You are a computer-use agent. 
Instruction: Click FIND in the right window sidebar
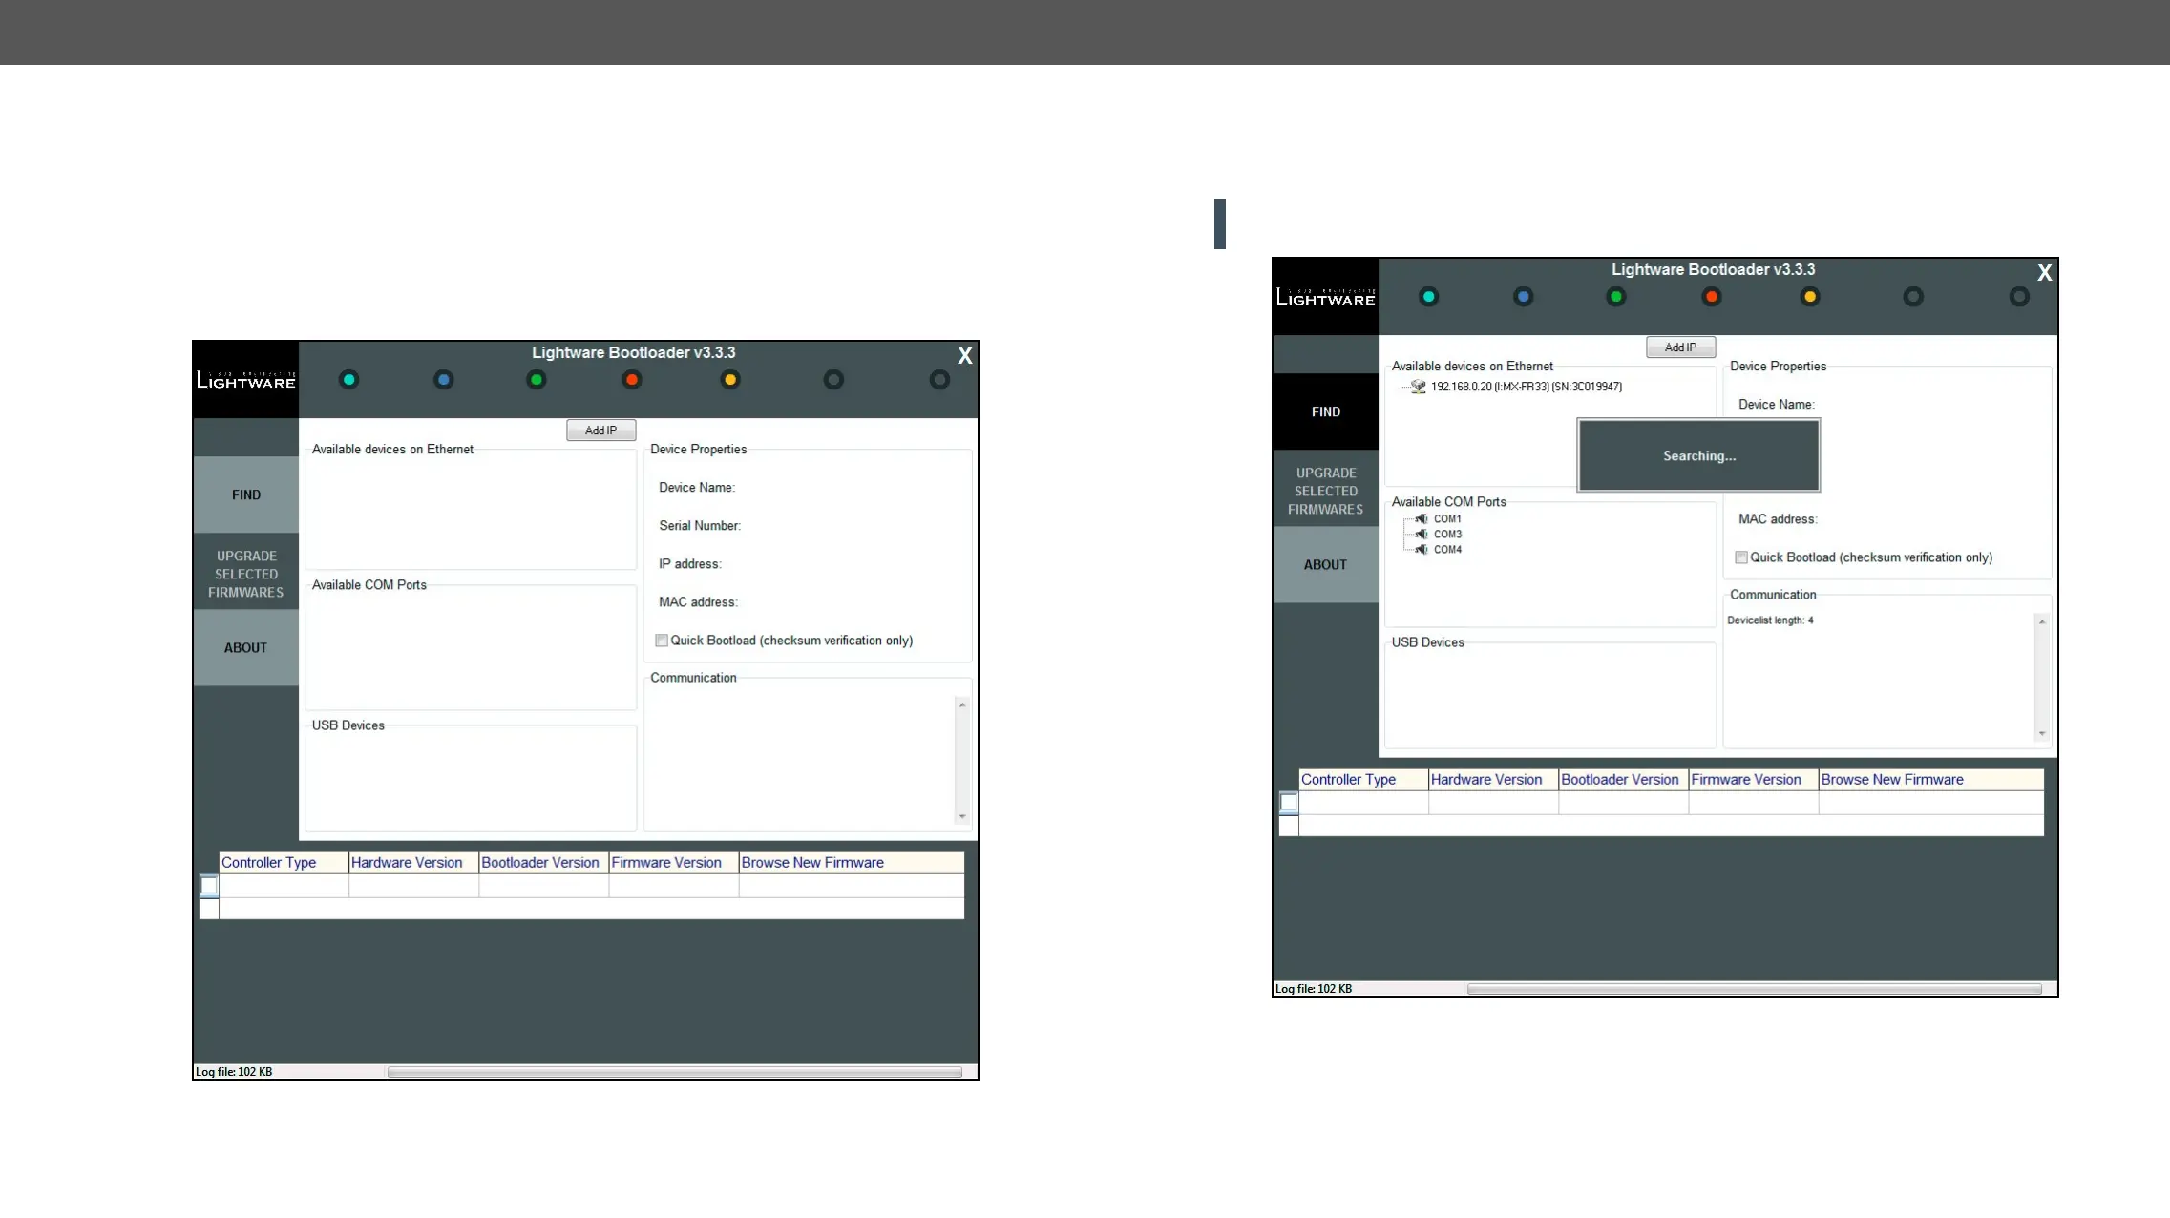(1326, 411)
